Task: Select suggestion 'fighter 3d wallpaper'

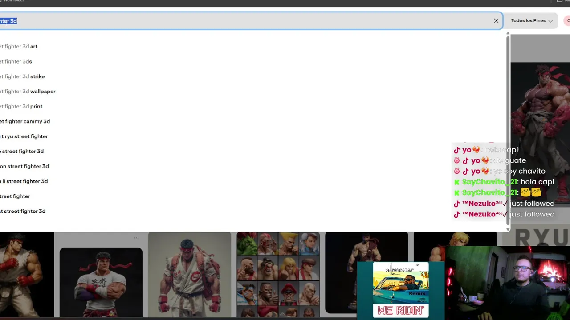Action: pos(28,92)
